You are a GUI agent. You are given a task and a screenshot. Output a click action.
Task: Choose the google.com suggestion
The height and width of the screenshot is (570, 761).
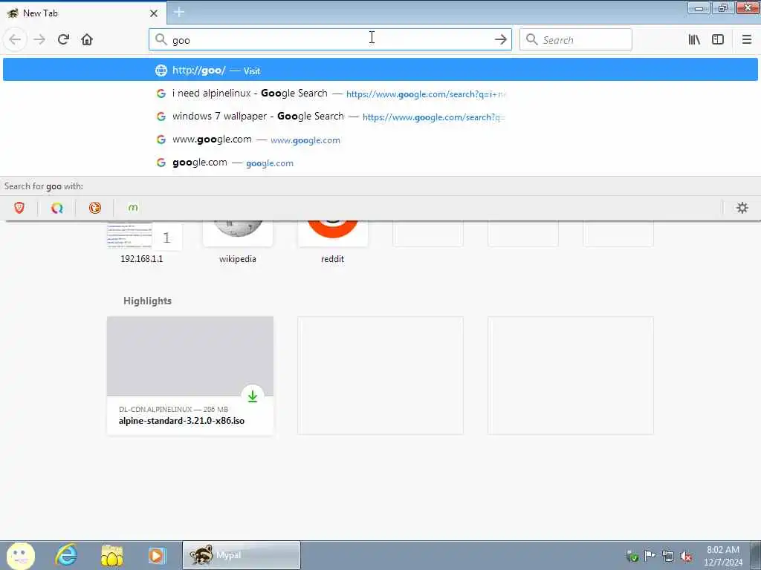click(380, 163)
